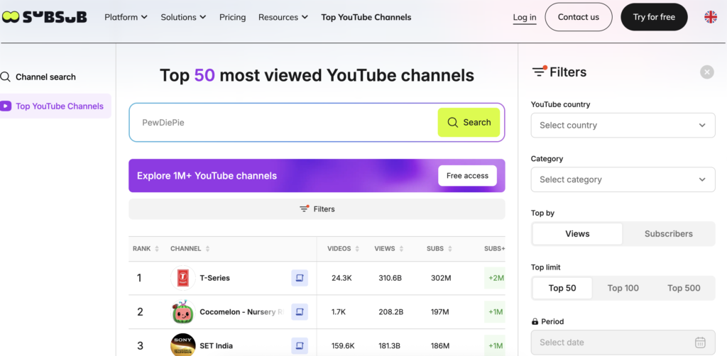727x356 pixels.
Task: Click the Explore 1M+ YouTube channels banner
Action: pyautogui.click(x=317, y=175)
